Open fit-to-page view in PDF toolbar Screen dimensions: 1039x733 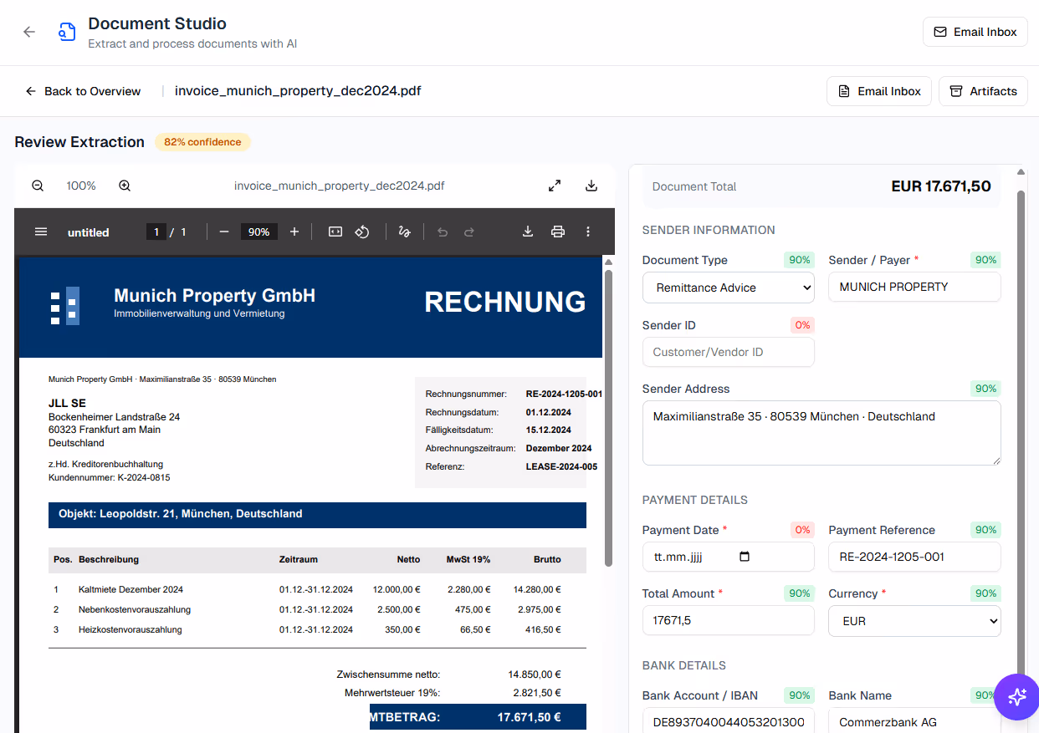(335, 232)
